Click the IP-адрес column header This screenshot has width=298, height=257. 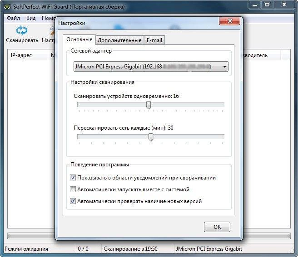(x=28, y=55)
